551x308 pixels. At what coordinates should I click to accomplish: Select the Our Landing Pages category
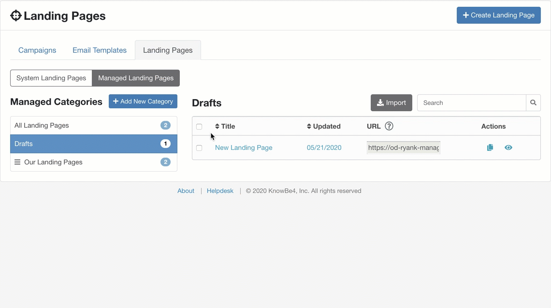93,162
